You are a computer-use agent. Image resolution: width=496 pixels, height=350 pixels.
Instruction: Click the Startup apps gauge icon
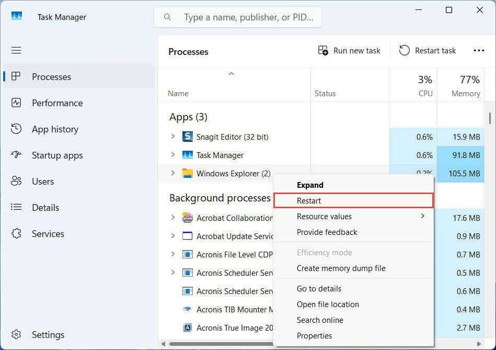tap(16, 154)
